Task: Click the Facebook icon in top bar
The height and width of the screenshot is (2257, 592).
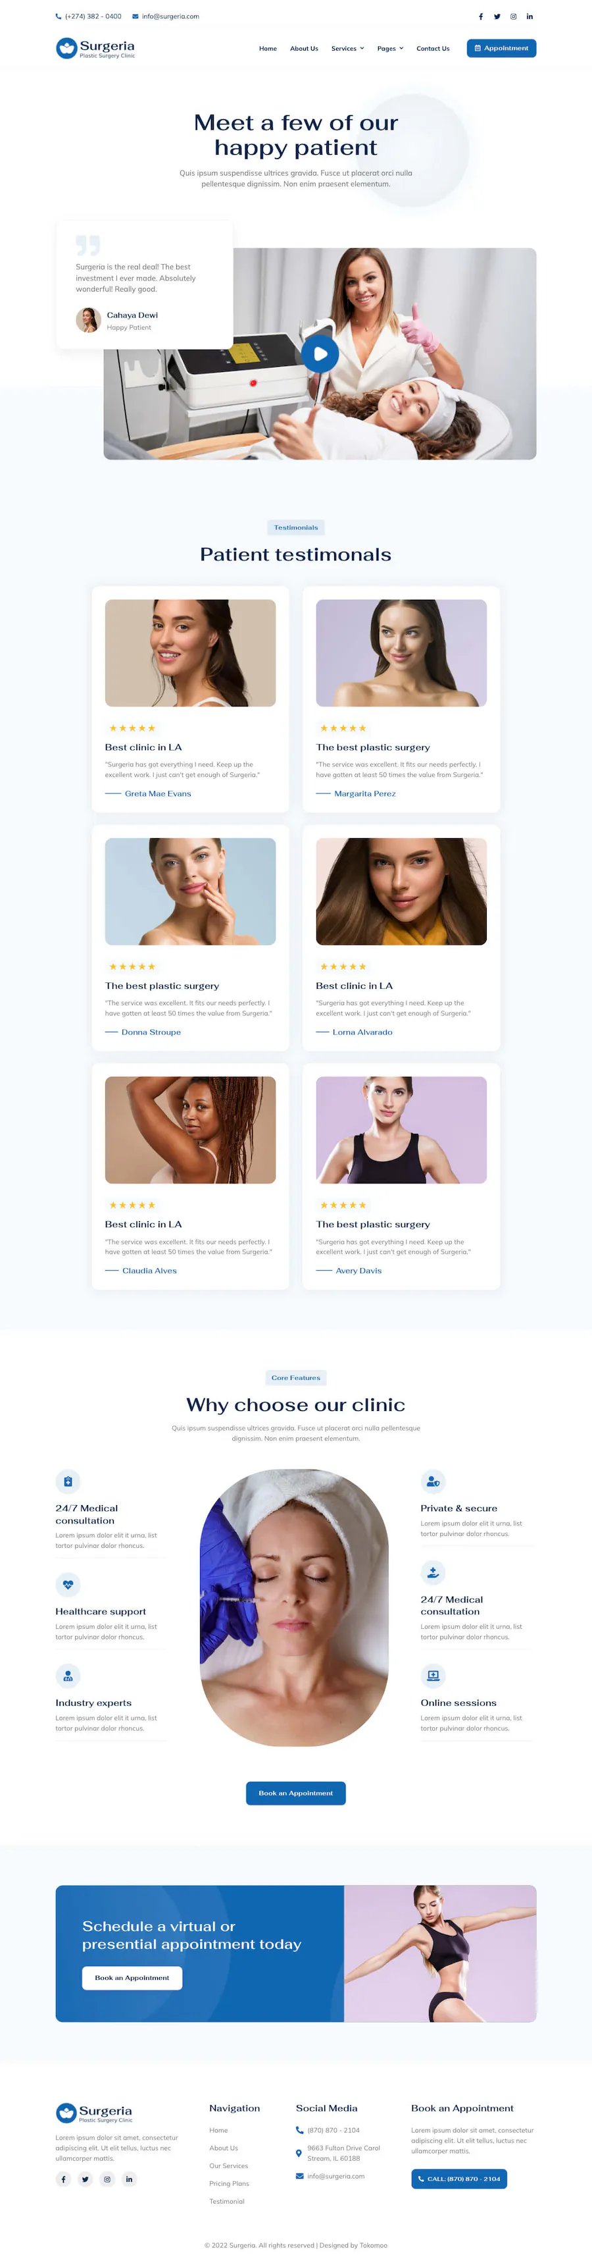Action: 480,16
